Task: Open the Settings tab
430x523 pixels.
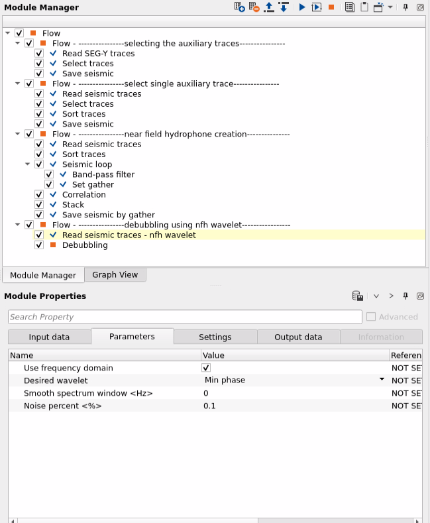Action: click(x=215, y=337)
